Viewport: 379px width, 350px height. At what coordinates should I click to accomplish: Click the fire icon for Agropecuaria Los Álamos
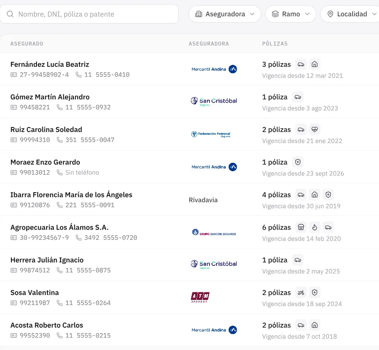click(314, 228)
